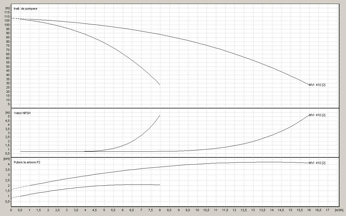Click the [m3/h] flow axis unit label
Viewport: 346px width, 216px height.
[339, 210]
